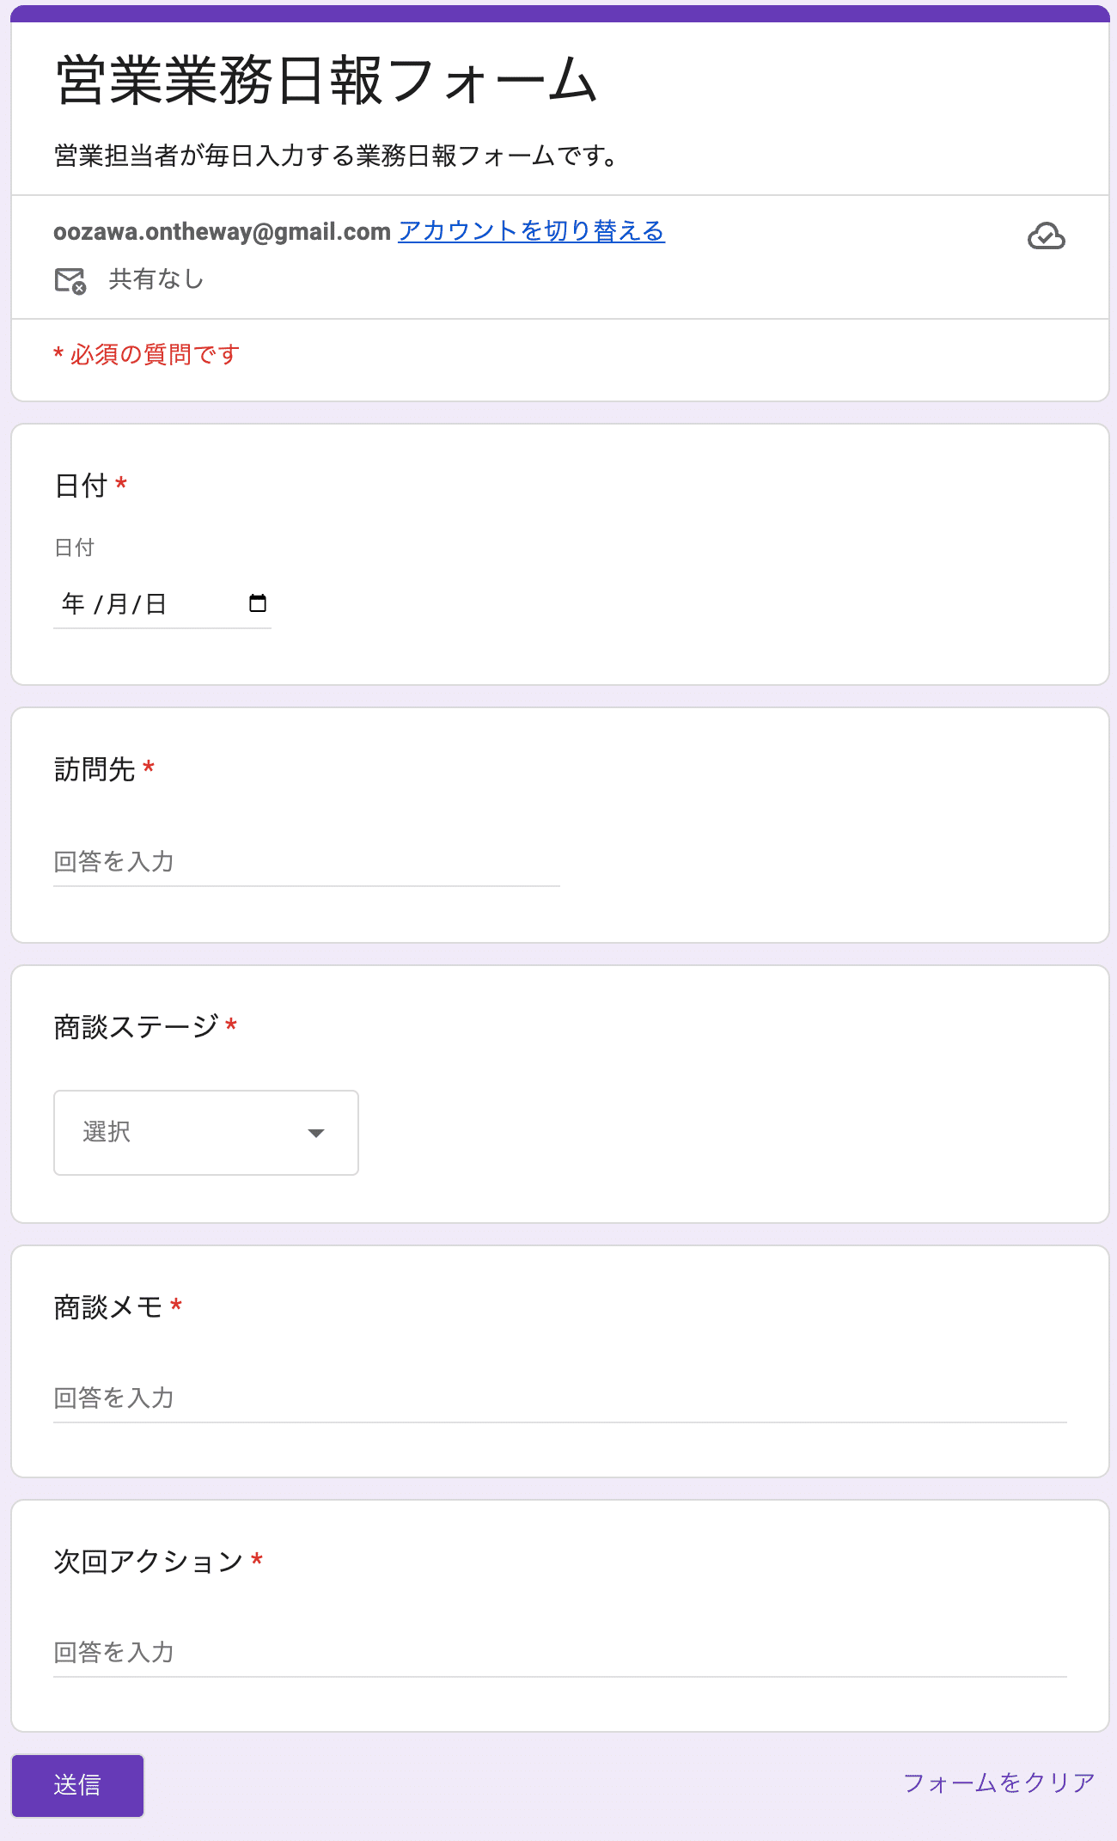Focus the 次回アクション answer field
Screen dimensions: 1117x1841
(x=559, y=1653)
